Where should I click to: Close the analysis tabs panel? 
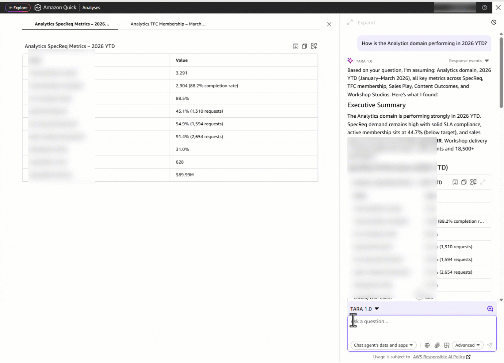[x=329, y=24]
